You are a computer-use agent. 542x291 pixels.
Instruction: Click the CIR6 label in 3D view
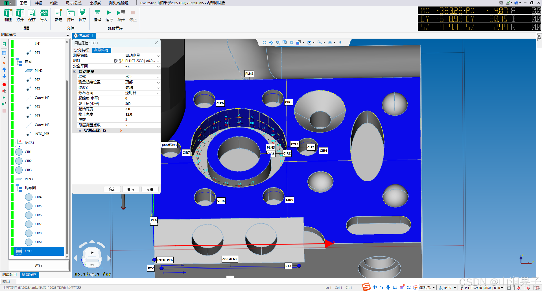pos(220,103)
